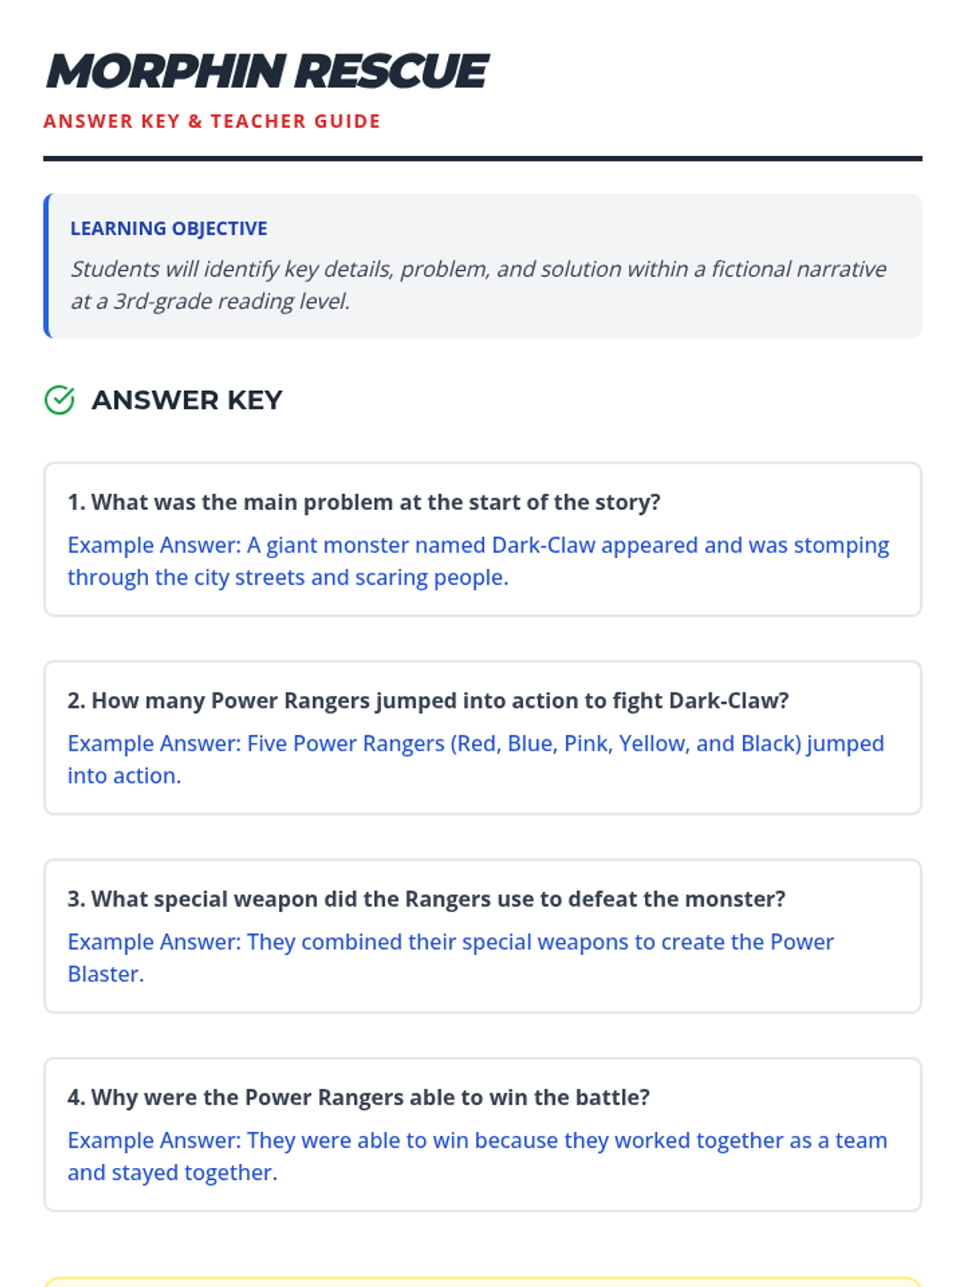Click the dark divider line under header
965x1287 pixels.
pos(482,158)
